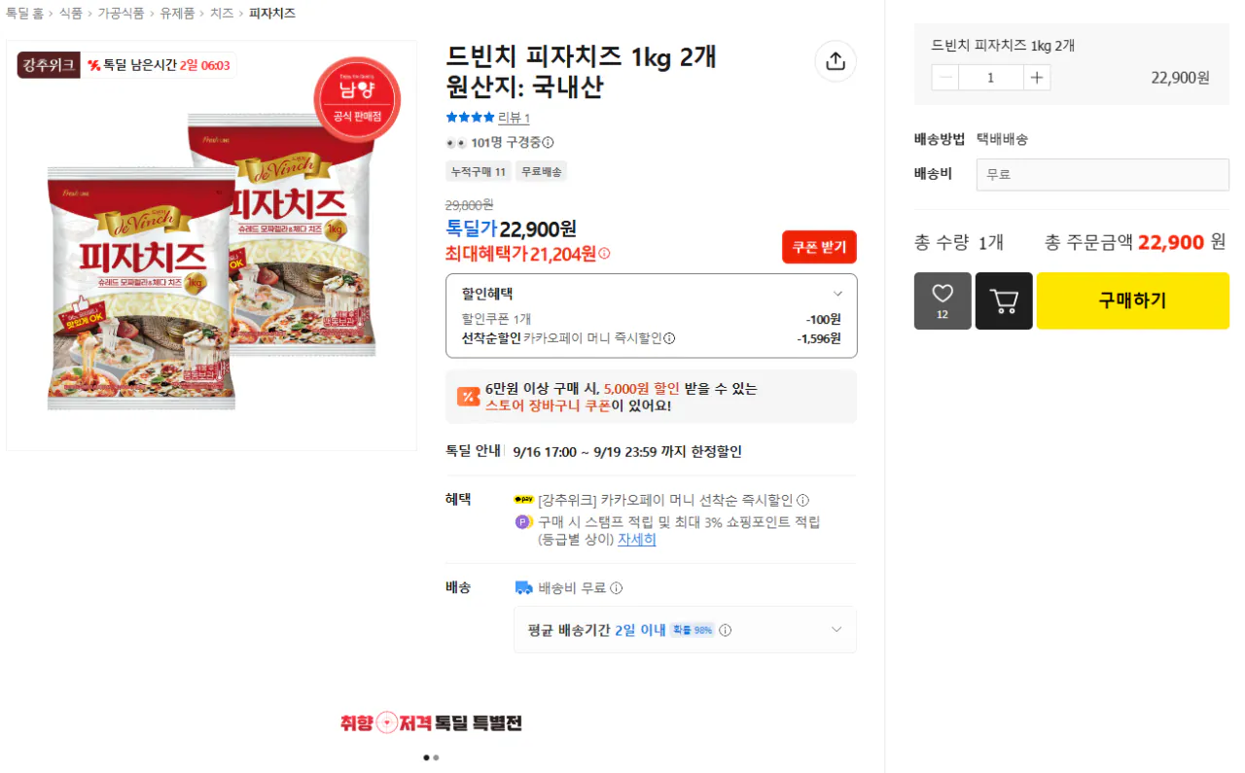Viewport: 1245px width, 773px height.
Task: Open info icon next to 최대혜택가 price
Action: click(x=604, y=254)
